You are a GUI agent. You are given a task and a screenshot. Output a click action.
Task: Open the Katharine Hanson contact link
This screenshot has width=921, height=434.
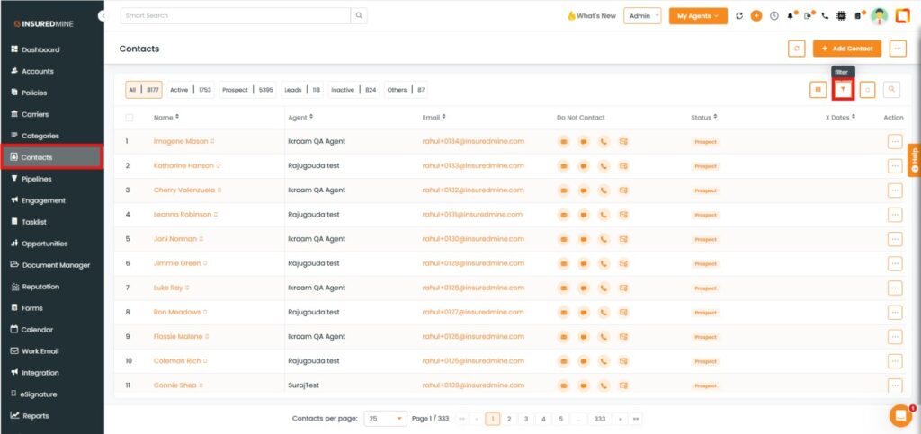(x=183, y=165)
